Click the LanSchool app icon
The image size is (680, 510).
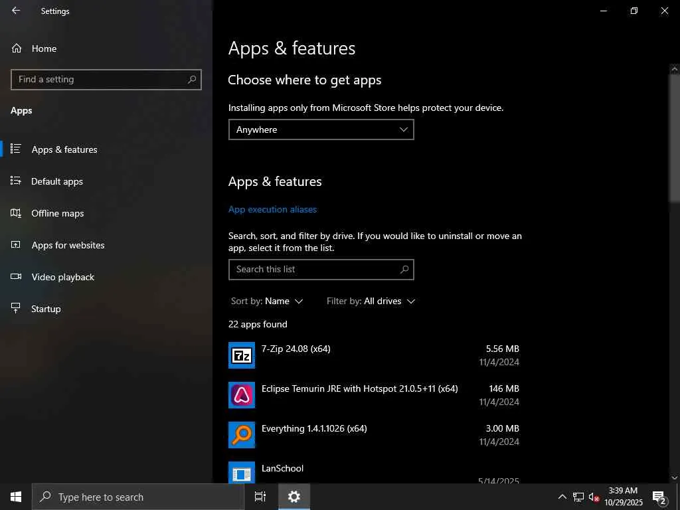pos(242,472)
